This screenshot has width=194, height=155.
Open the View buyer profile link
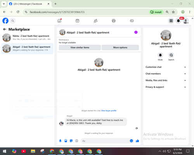pos(109,110)
